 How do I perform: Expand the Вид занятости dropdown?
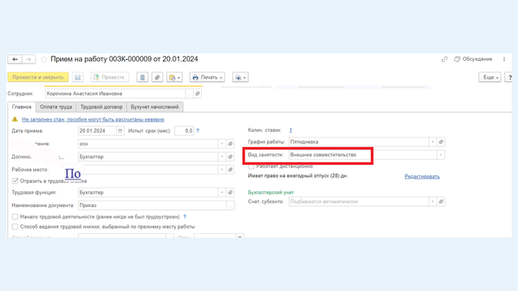[440, 155]
